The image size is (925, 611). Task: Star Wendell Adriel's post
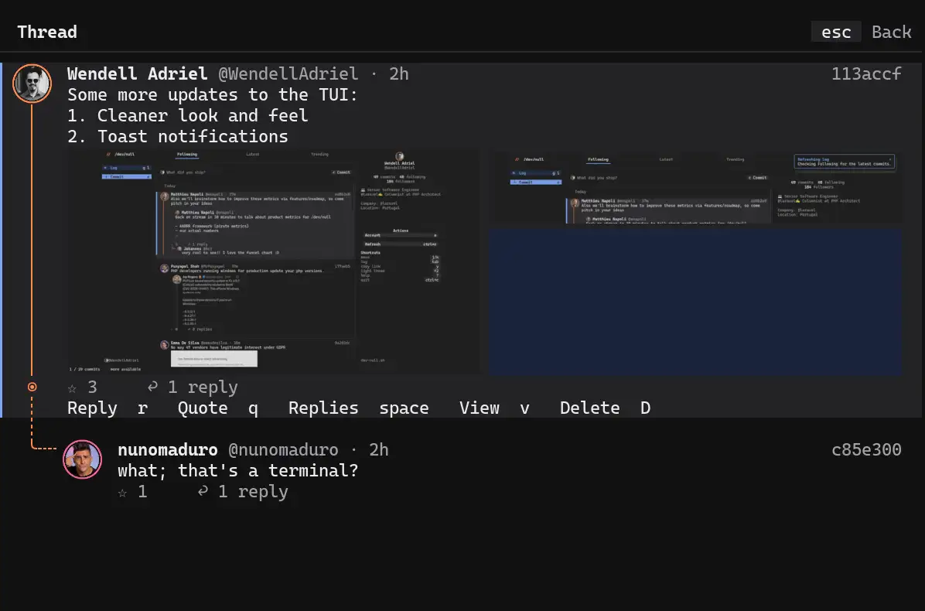point(72,388)
